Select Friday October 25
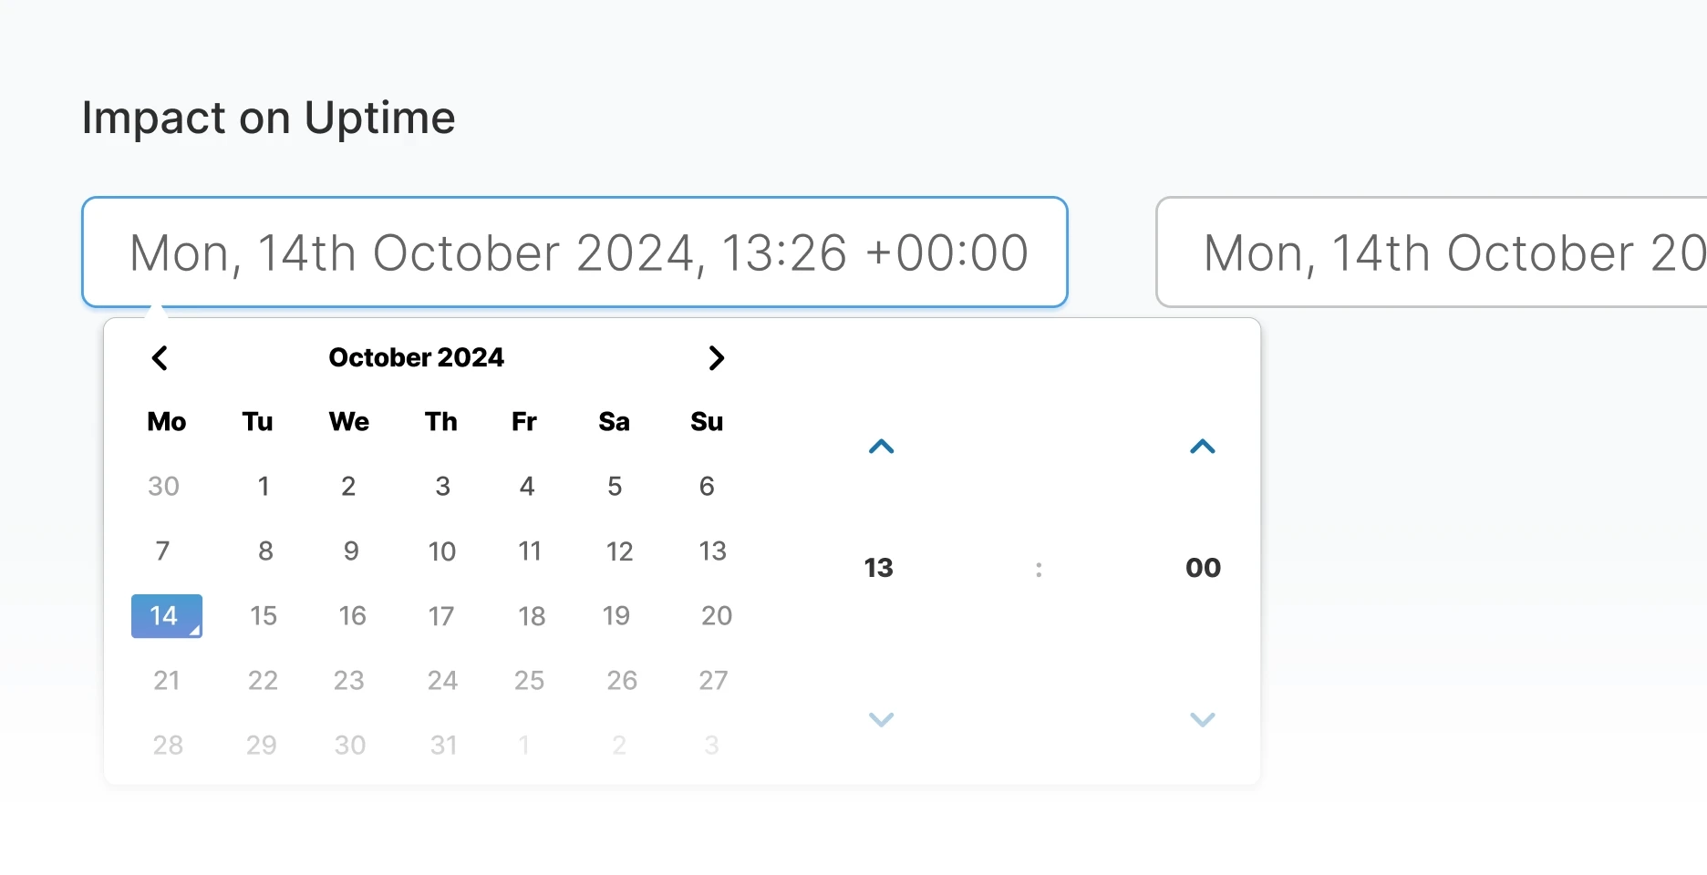 point(529,680)
